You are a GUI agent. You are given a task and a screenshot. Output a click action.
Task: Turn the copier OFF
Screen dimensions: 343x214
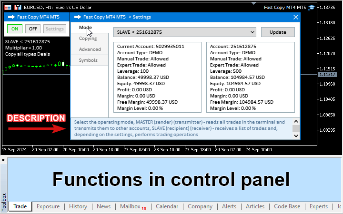pos(33,29)
